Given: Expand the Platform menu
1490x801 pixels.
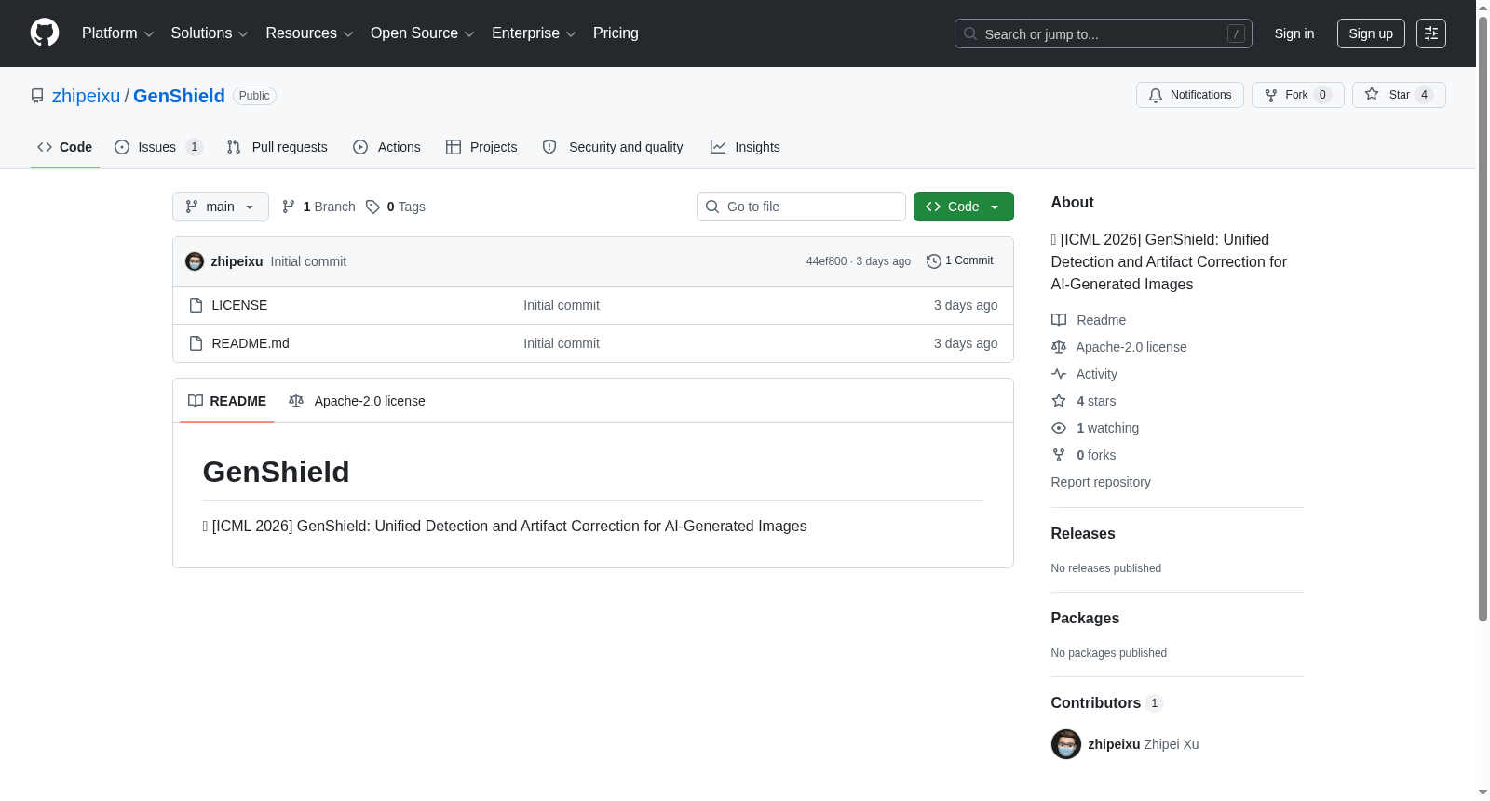Looking at the screenshot, I should (x=118, y=33).
